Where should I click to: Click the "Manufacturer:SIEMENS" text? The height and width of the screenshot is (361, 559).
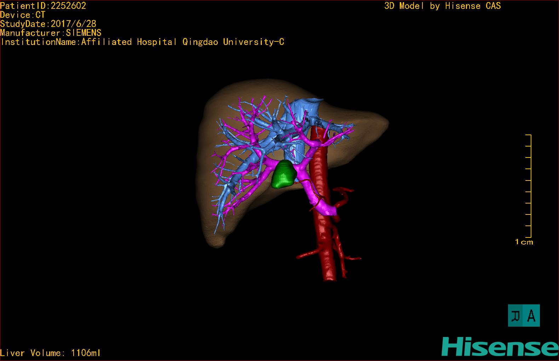pyautogui.click(x=51, y=33)
